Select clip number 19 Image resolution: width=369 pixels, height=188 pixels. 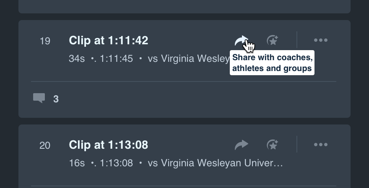click(45, 41)
